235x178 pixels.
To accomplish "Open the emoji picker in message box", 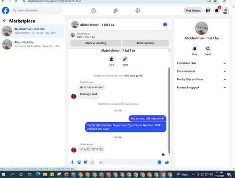I will pyautogui.click(x=159, y=162).
